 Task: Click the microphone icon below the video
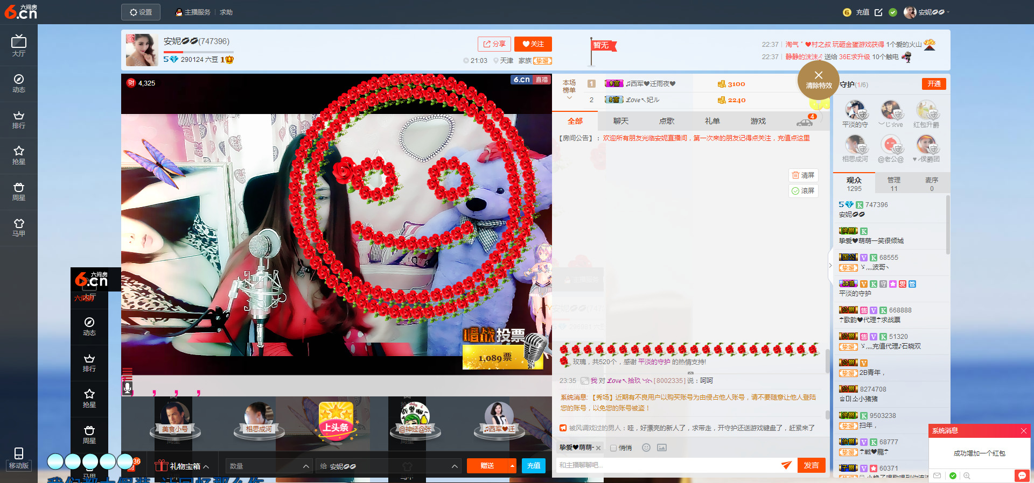pos(127,387)
